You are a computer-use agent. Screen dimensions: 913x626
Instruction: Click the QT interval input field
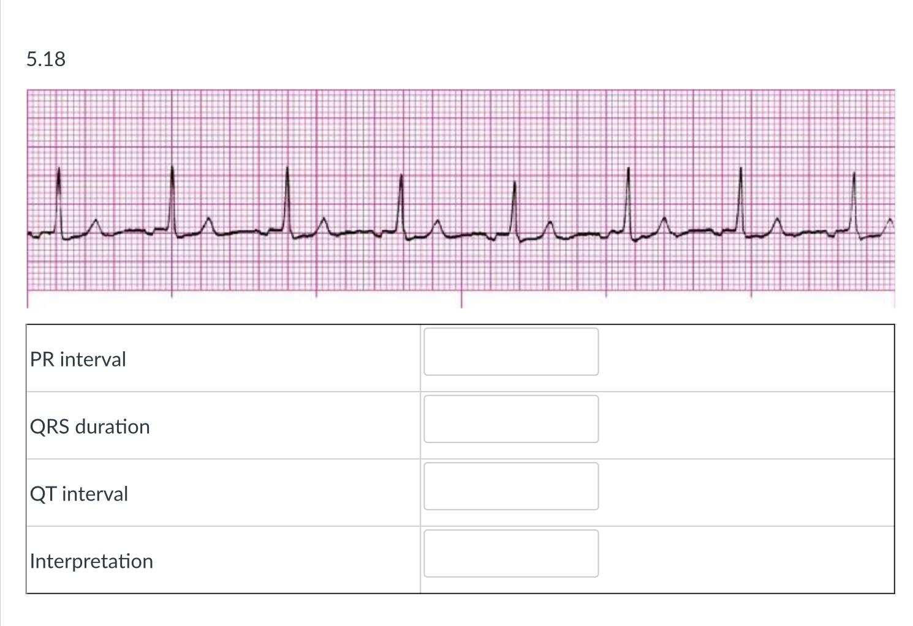pos(510,486)
